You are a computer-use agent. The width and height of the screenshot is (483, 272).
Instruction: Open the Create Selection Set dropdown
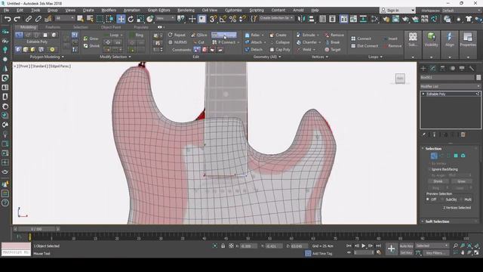point(276,18)
